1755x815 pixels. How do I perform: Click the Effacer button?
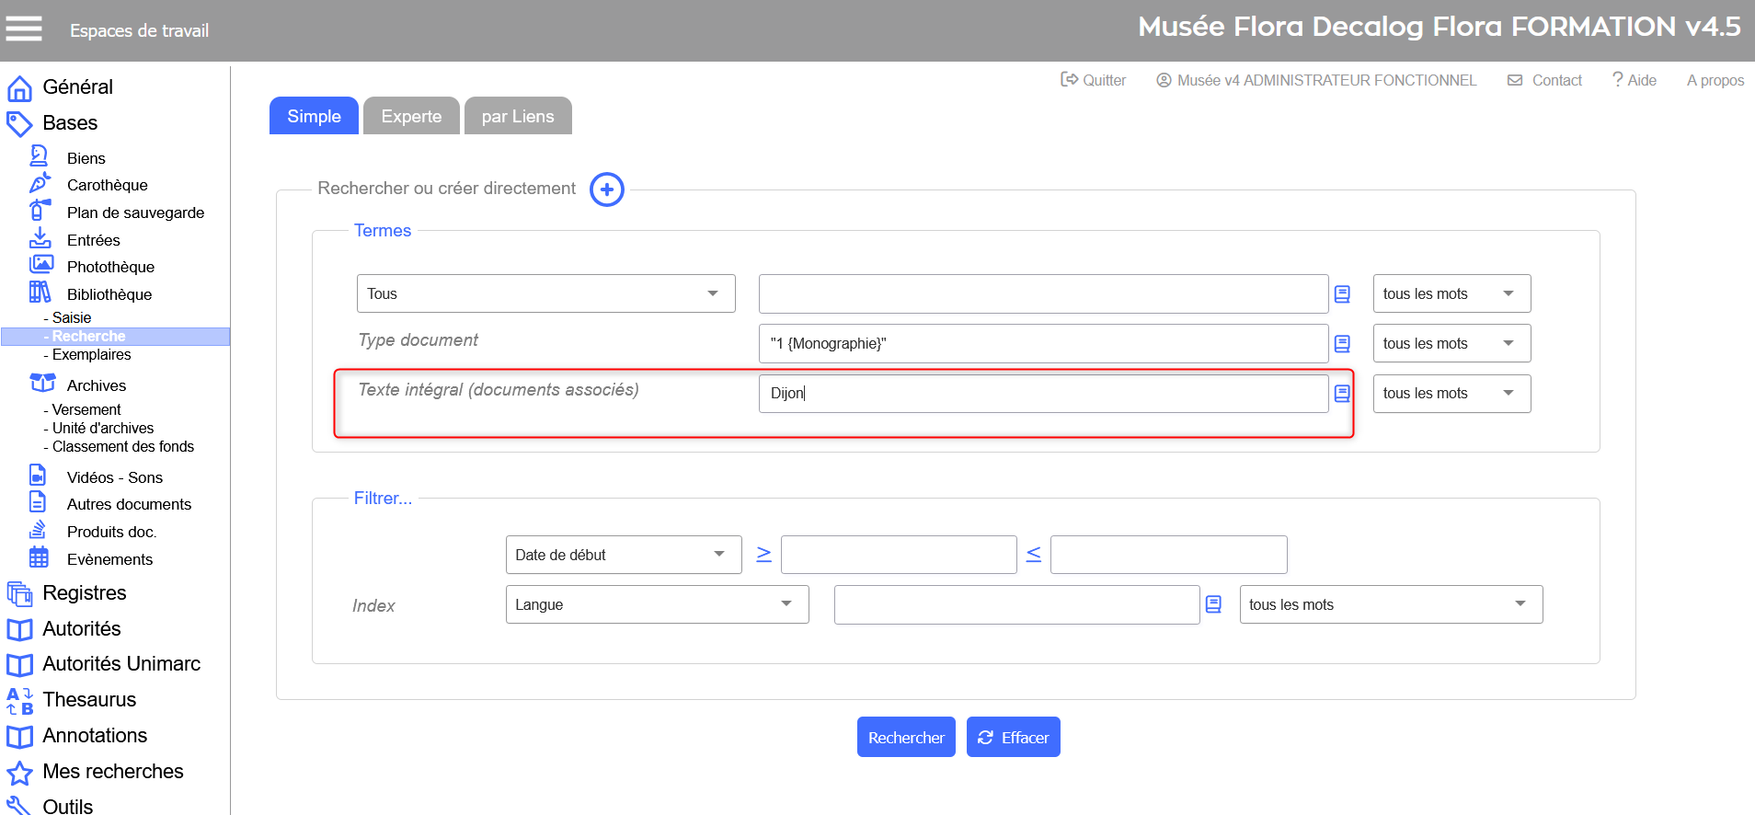pyautogui.click(x=1013, y=737)
